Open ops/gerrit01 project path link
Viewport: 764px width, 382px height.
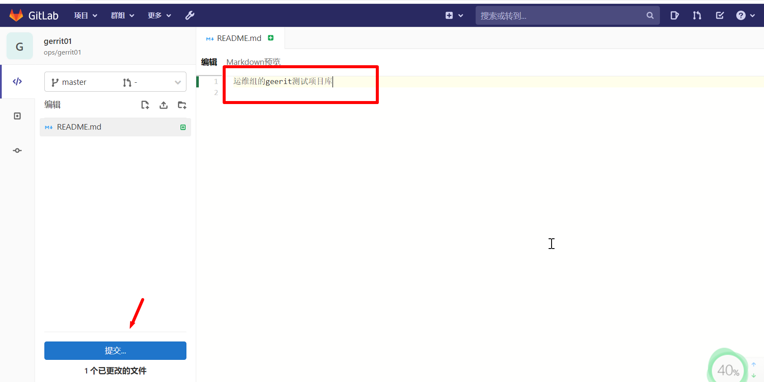tap(62, 52)
